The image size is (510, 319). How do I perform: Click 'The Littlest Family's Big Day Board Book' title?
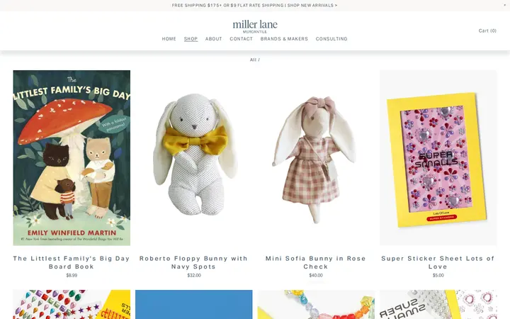[x=72, y=262]
